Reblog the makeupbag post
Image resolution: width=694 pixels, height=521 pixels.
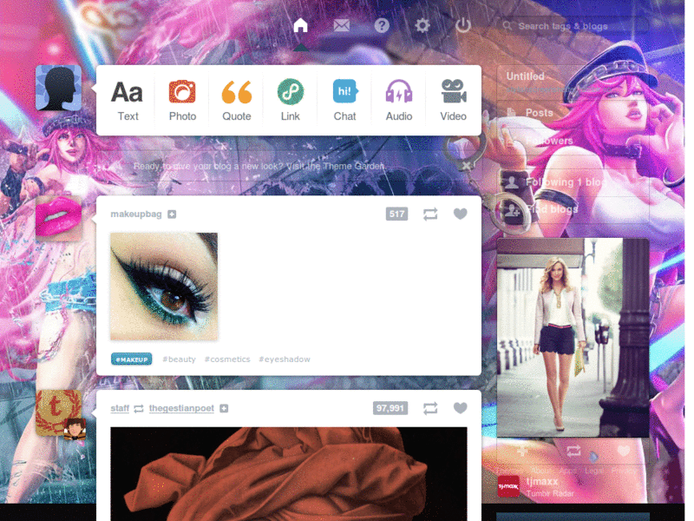[430, 214]
